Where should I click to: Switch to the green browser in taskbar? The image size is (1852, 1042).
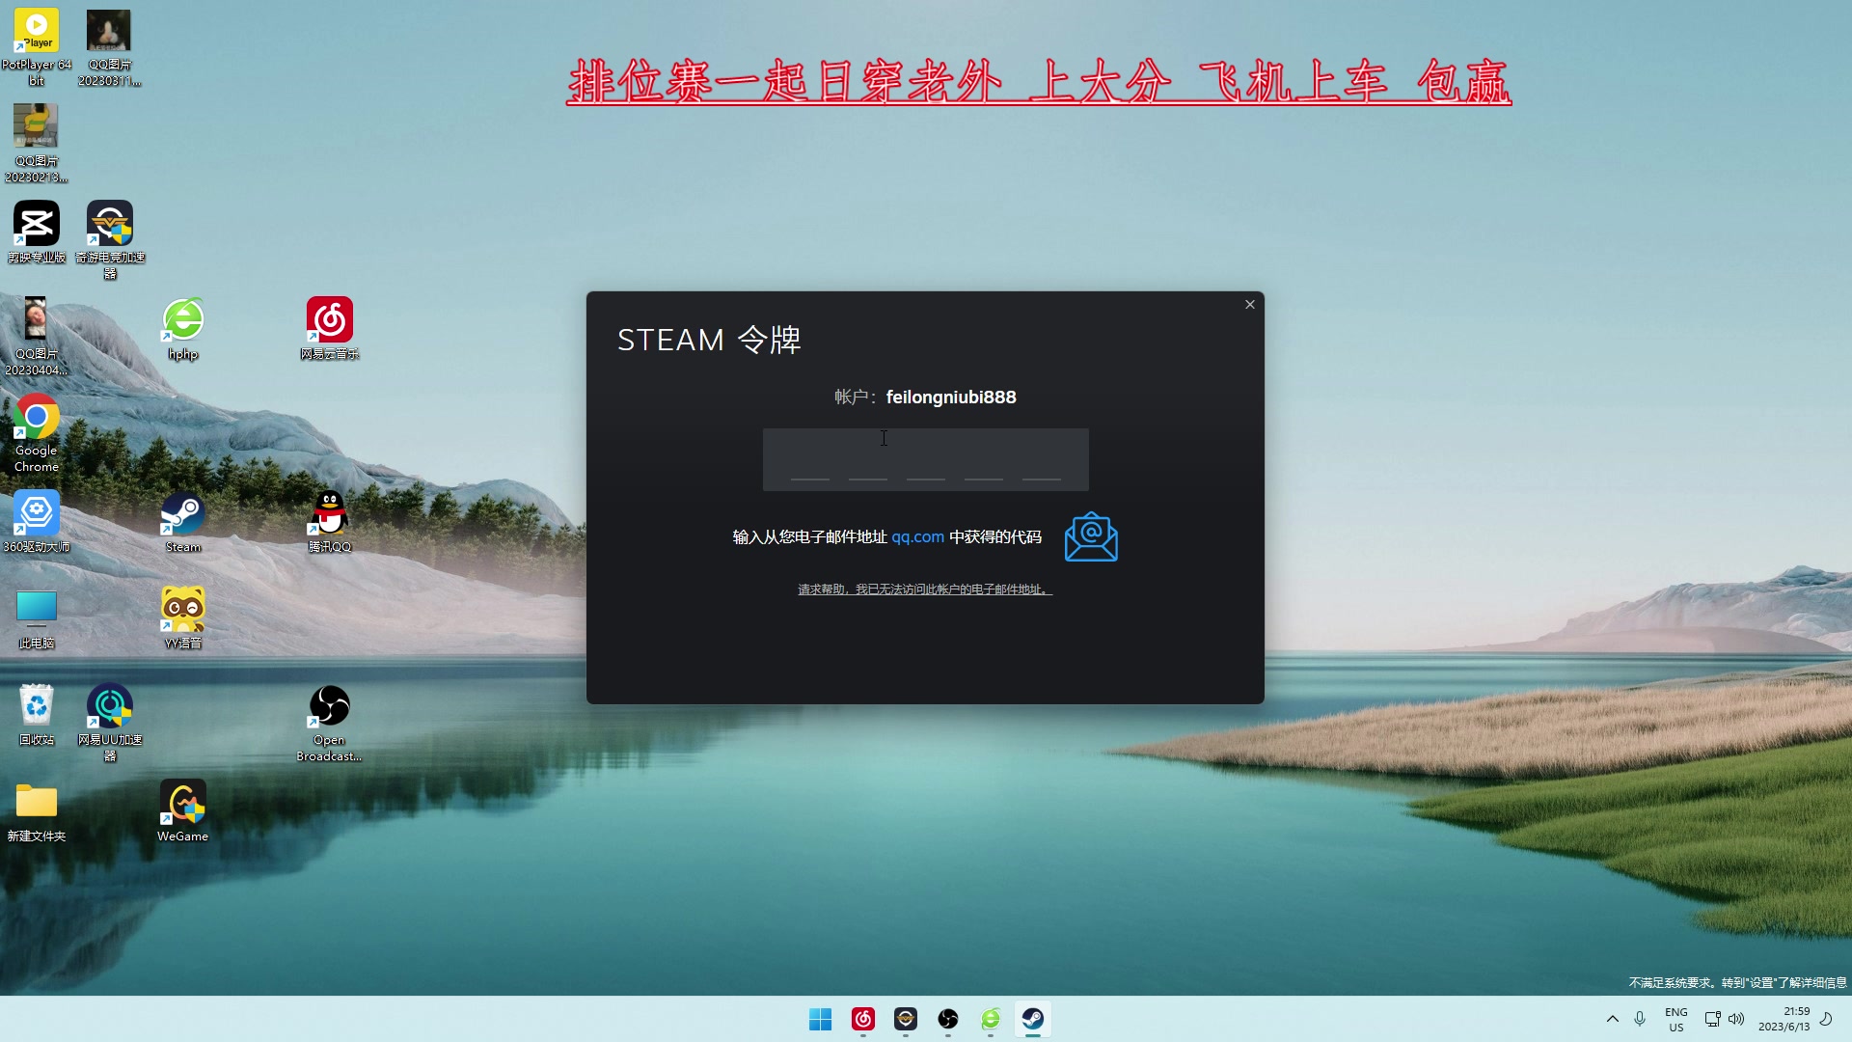(x=991, y=1019)
